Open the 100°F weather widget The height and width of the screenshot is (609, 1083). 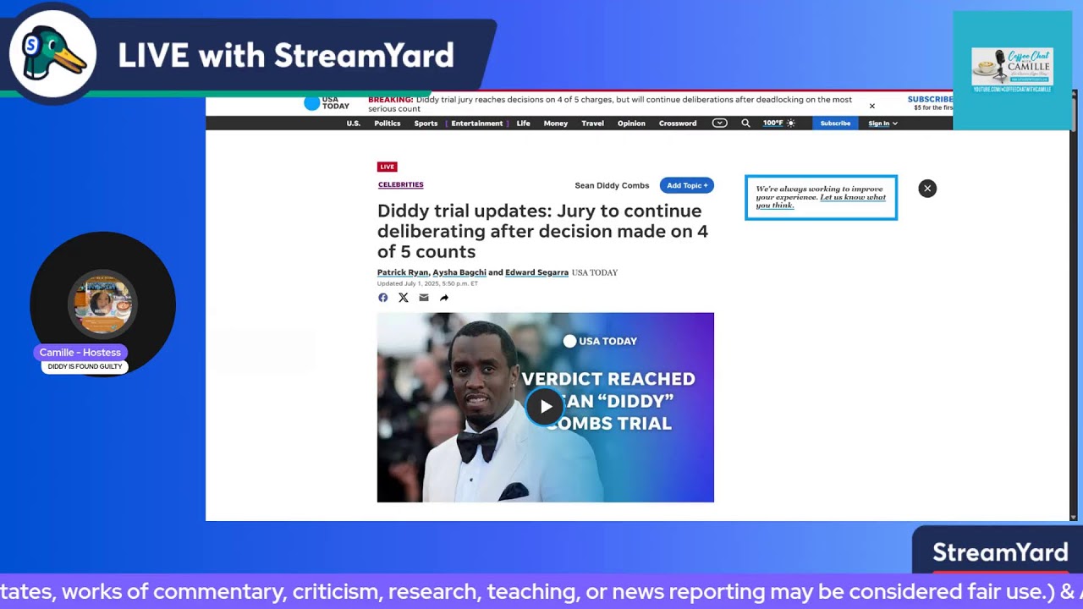click(x=778, y=123)
